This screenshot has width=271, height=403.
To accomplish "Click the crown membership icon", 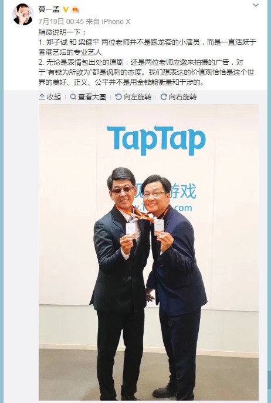I will 76,9.
